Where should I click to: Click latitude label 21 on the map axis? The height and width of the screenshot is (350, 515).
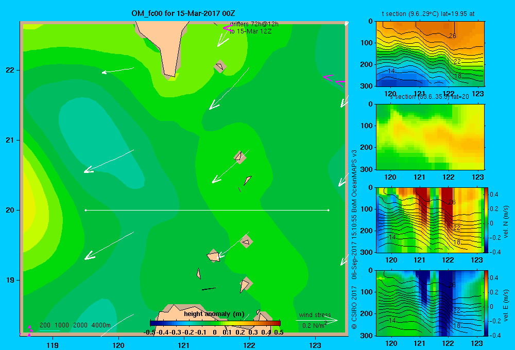coord(10,140)
